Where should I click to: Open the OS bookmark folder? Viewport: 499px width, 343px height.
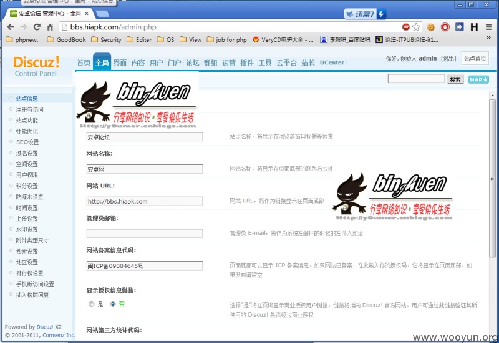(x=166, y=40)
